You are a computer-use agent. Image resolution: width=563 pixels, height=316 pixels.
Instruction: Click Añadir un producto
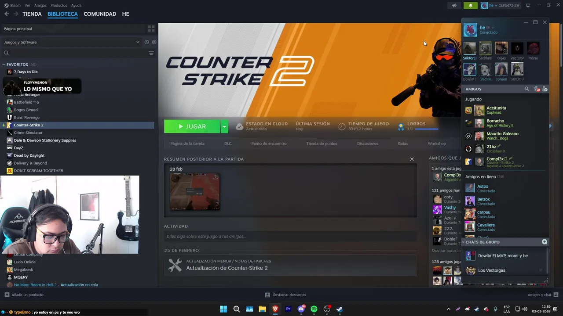click(24, 295)
